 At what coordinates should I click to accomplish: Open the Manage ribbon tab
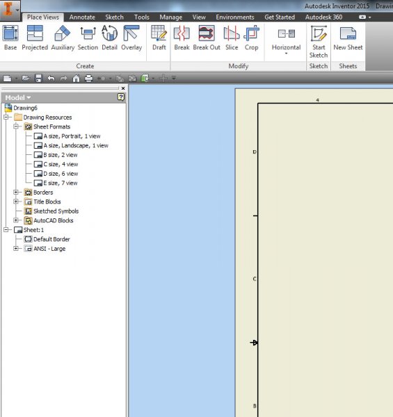pos(171,17)
